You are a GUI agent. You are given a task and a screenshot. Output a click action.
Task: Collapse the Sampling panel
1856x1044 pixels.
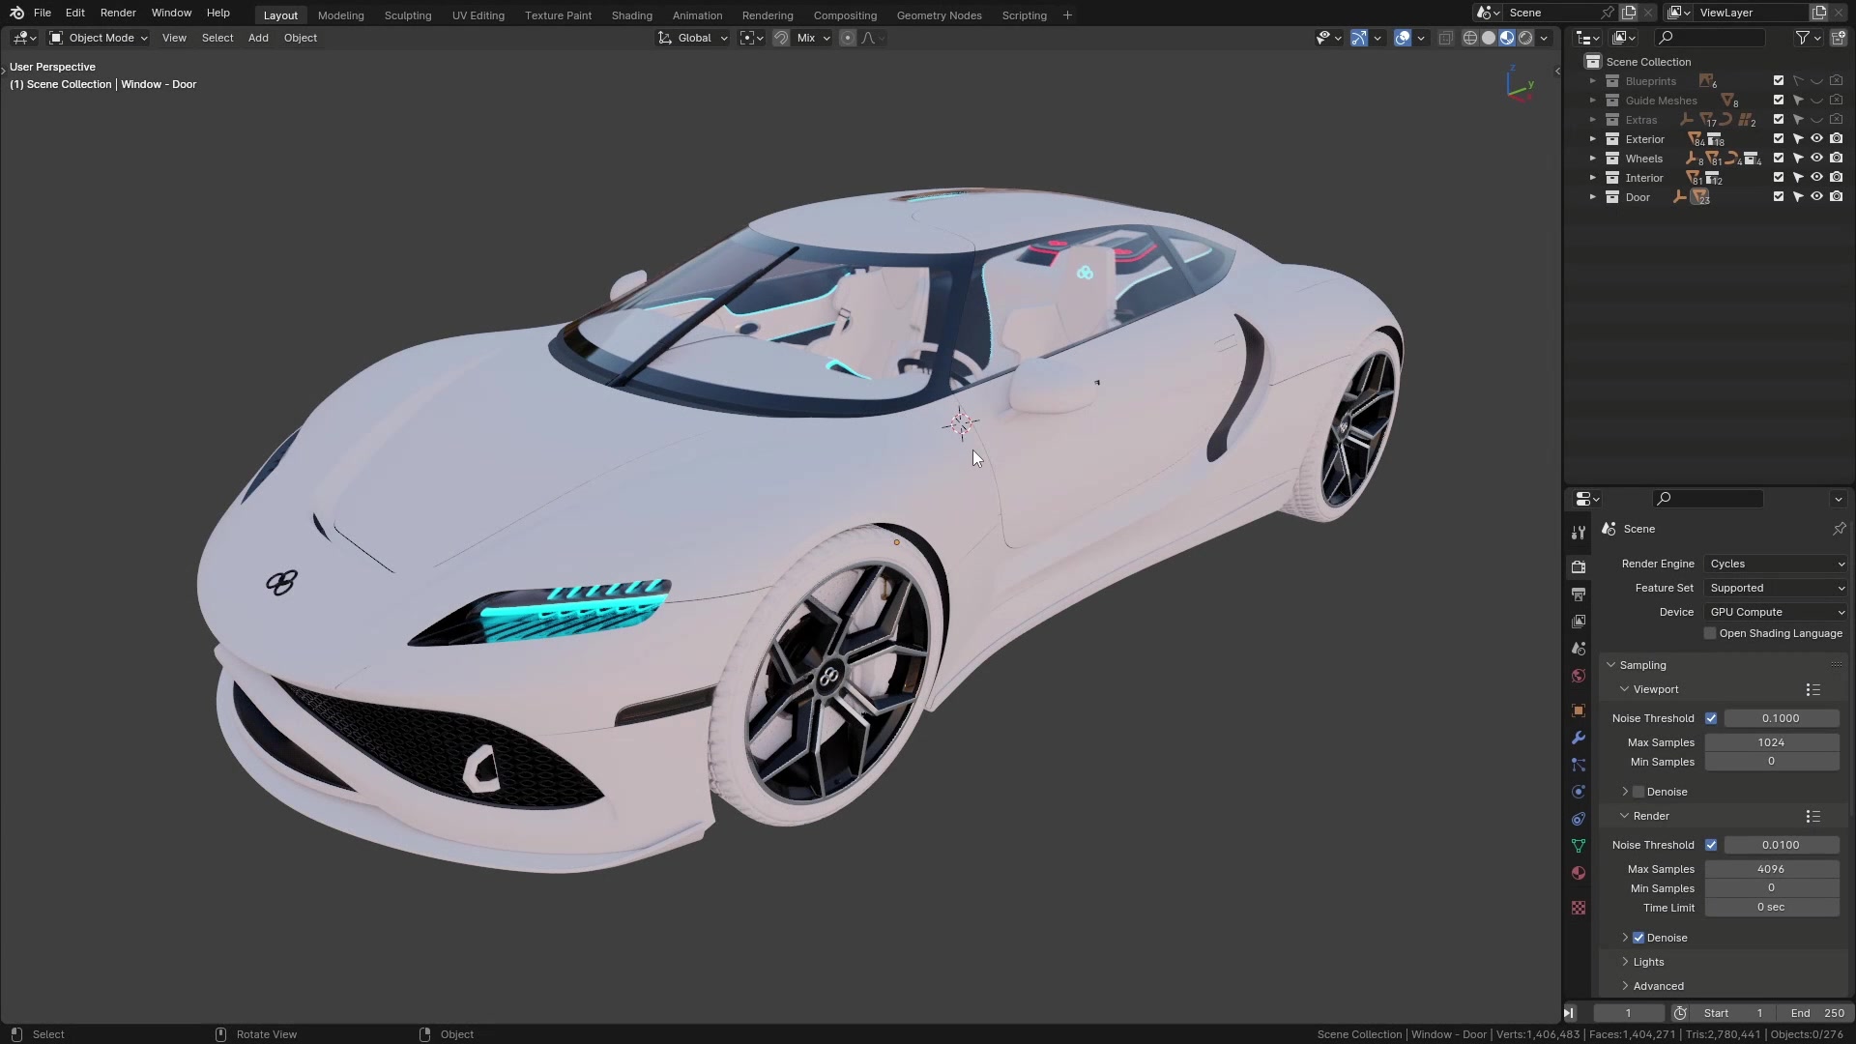tap(1611, 665)
